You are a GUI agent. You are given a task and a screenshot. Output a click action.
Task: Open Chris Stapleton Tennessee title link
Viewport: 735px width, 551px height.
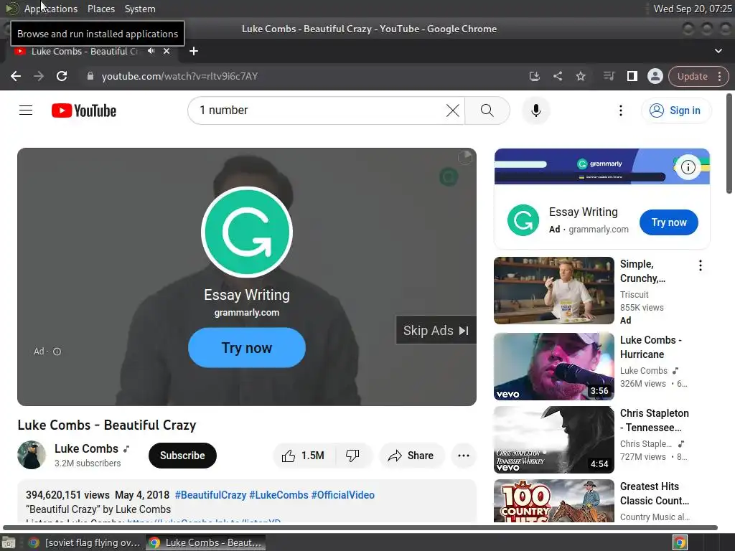click(x=655, y=420)
